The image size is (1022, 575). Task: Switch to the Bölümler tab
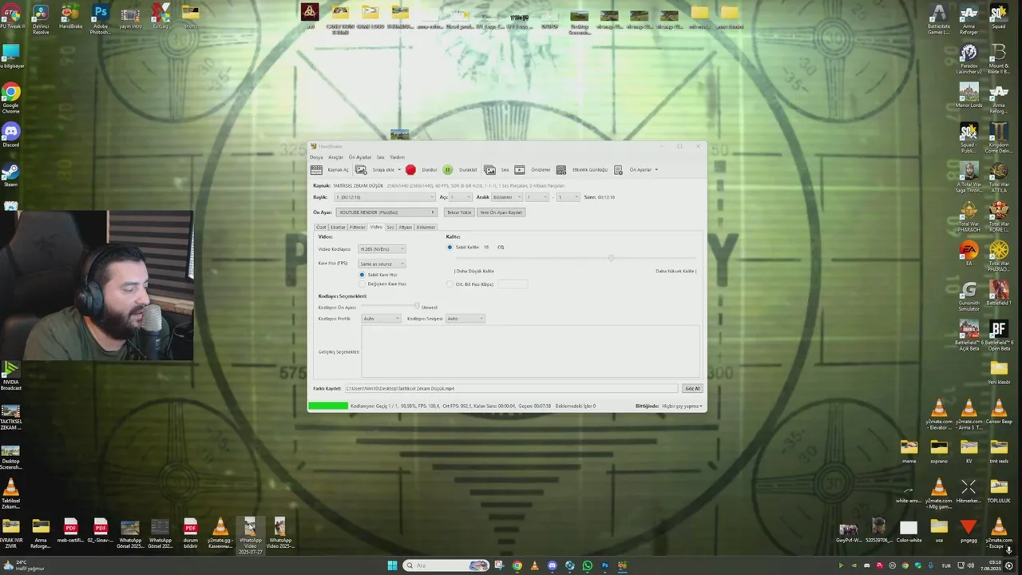(x=426, y=227)
